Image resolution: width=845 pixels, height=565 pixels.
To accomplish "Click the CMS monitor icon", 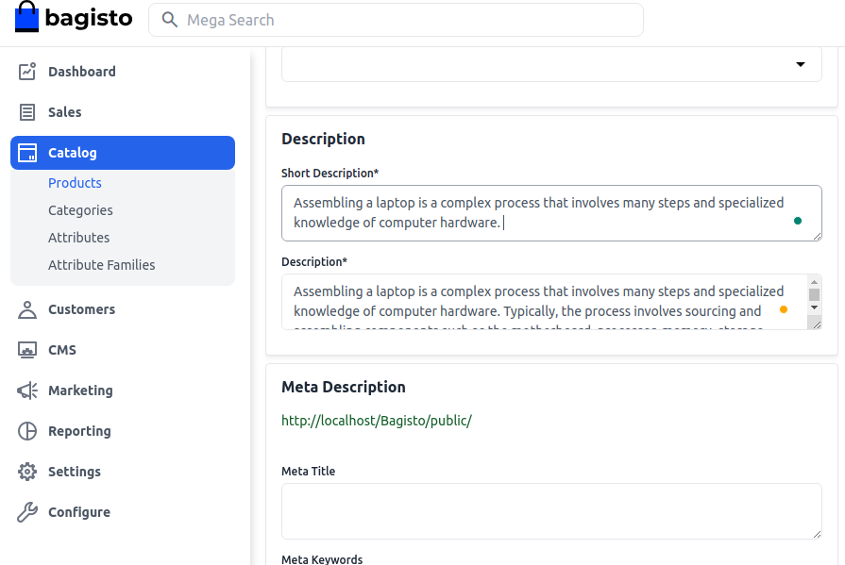I will tap(27, 350).
